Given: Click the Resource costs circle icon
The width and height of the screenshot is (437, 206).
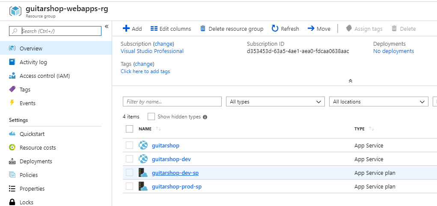Looking at the screenshot, I should click(x=12, y=147).
